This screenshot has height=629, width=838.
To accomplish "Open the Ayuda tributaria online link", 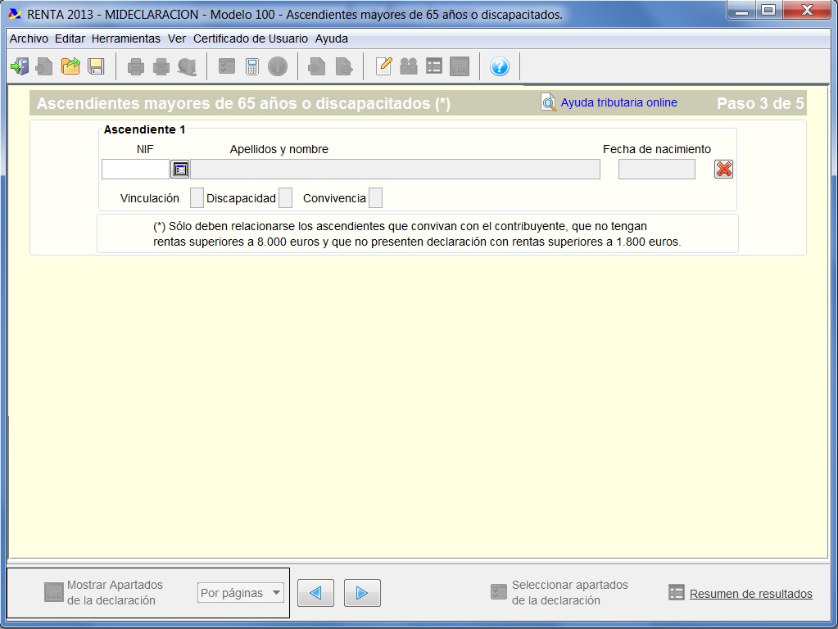I will click(619, 102).
